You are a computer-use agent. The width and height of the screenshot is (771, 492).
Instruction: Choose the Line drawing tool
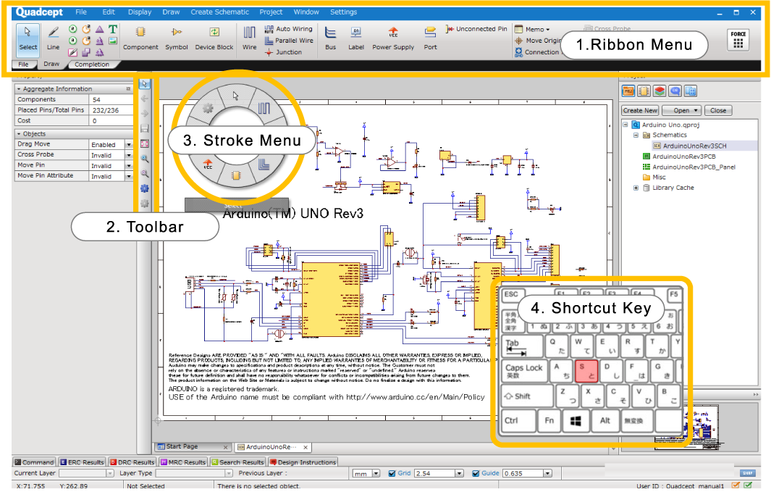(x=53, y=38)
